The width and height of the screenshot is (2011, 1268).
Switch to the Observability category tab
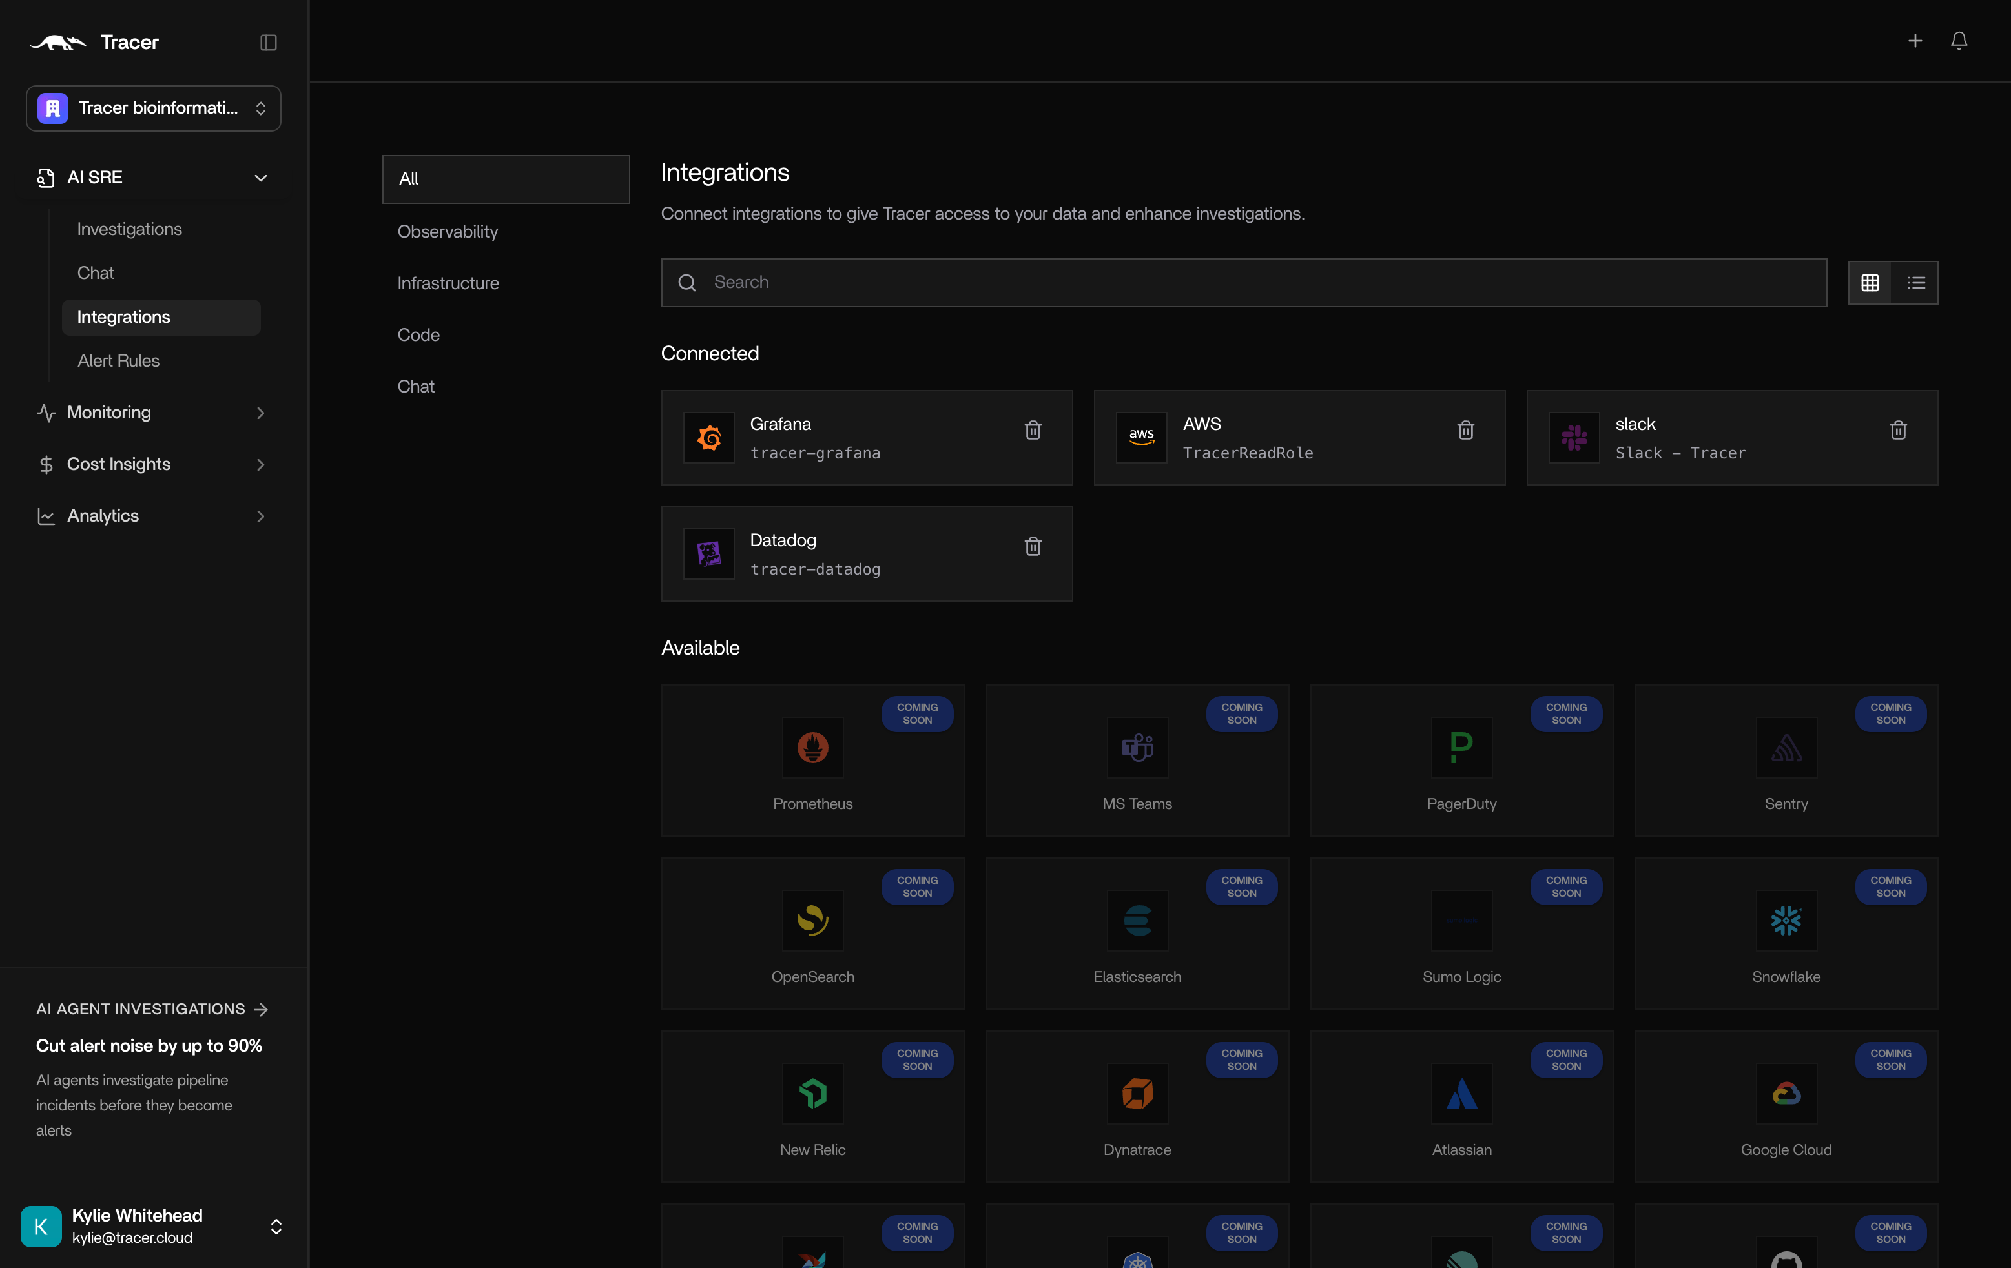pos(447,231)
